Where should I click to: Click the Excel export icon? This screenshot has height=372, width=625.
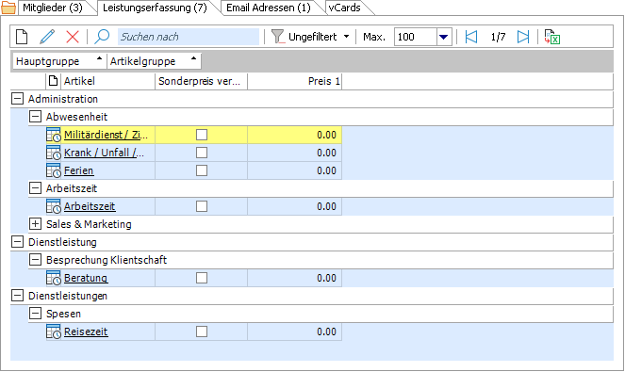(552, 37)
